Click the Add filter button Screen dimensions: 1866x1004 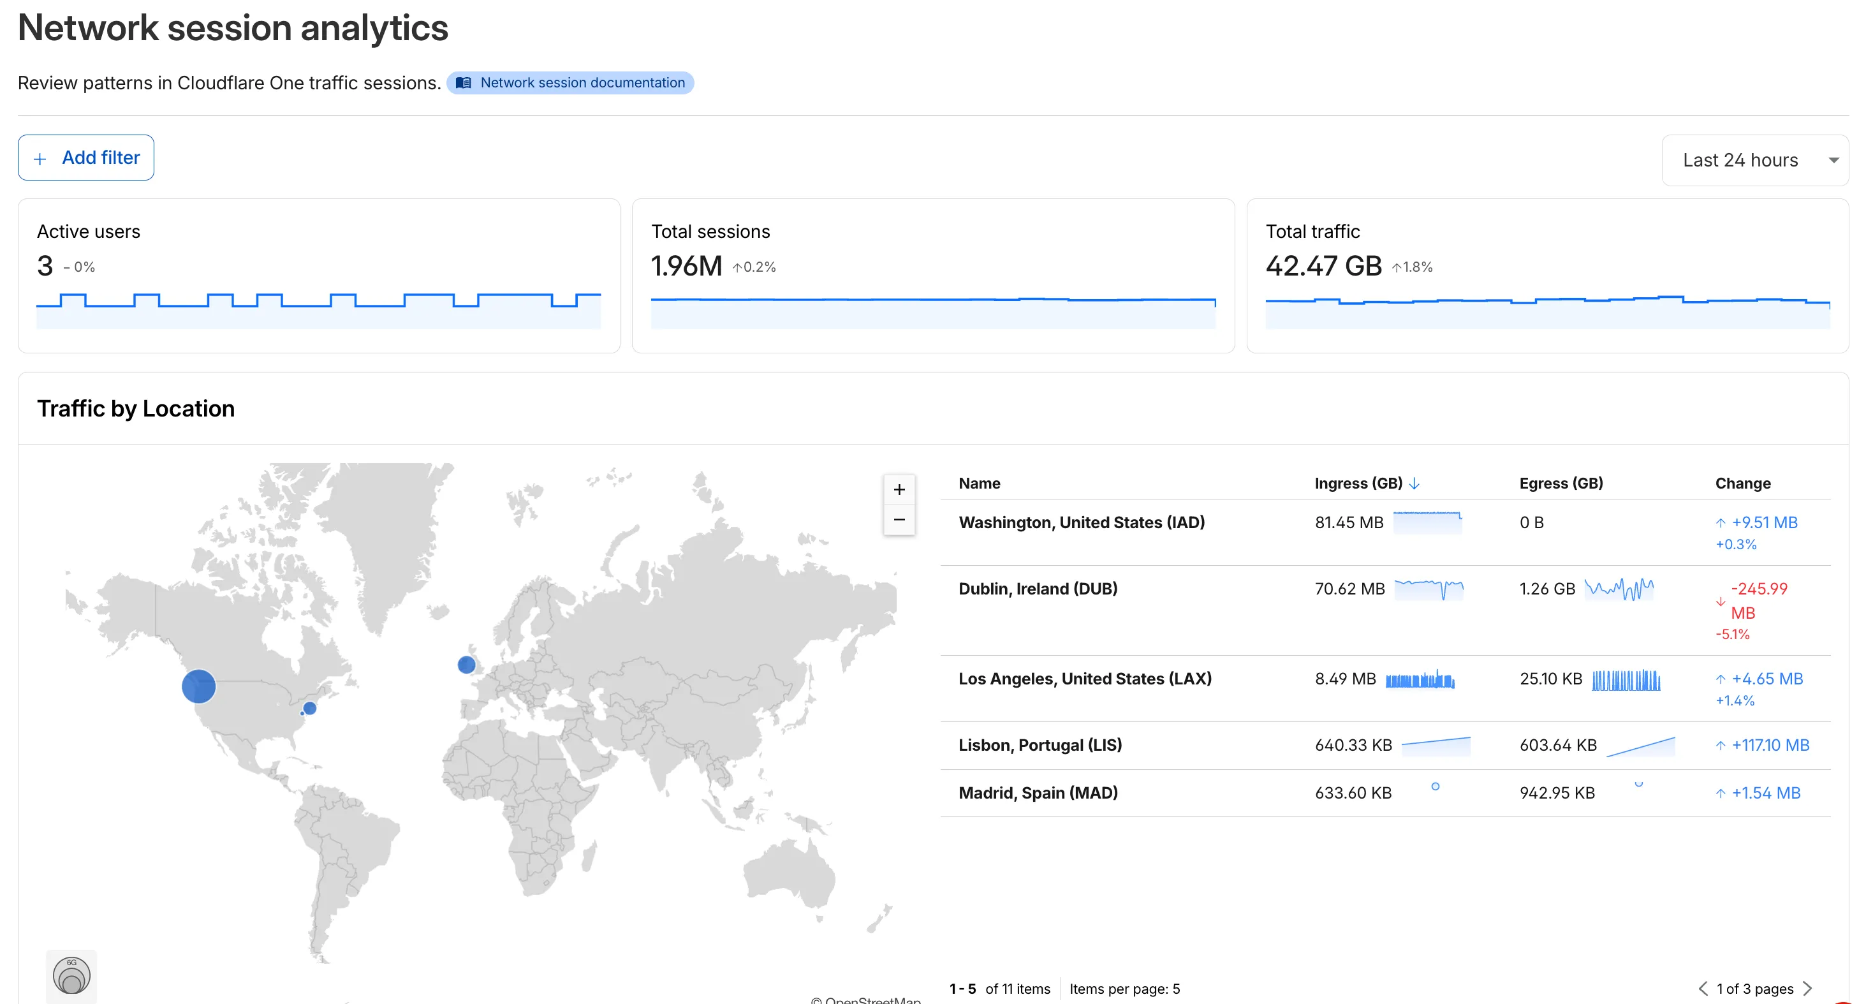point(85,157)
